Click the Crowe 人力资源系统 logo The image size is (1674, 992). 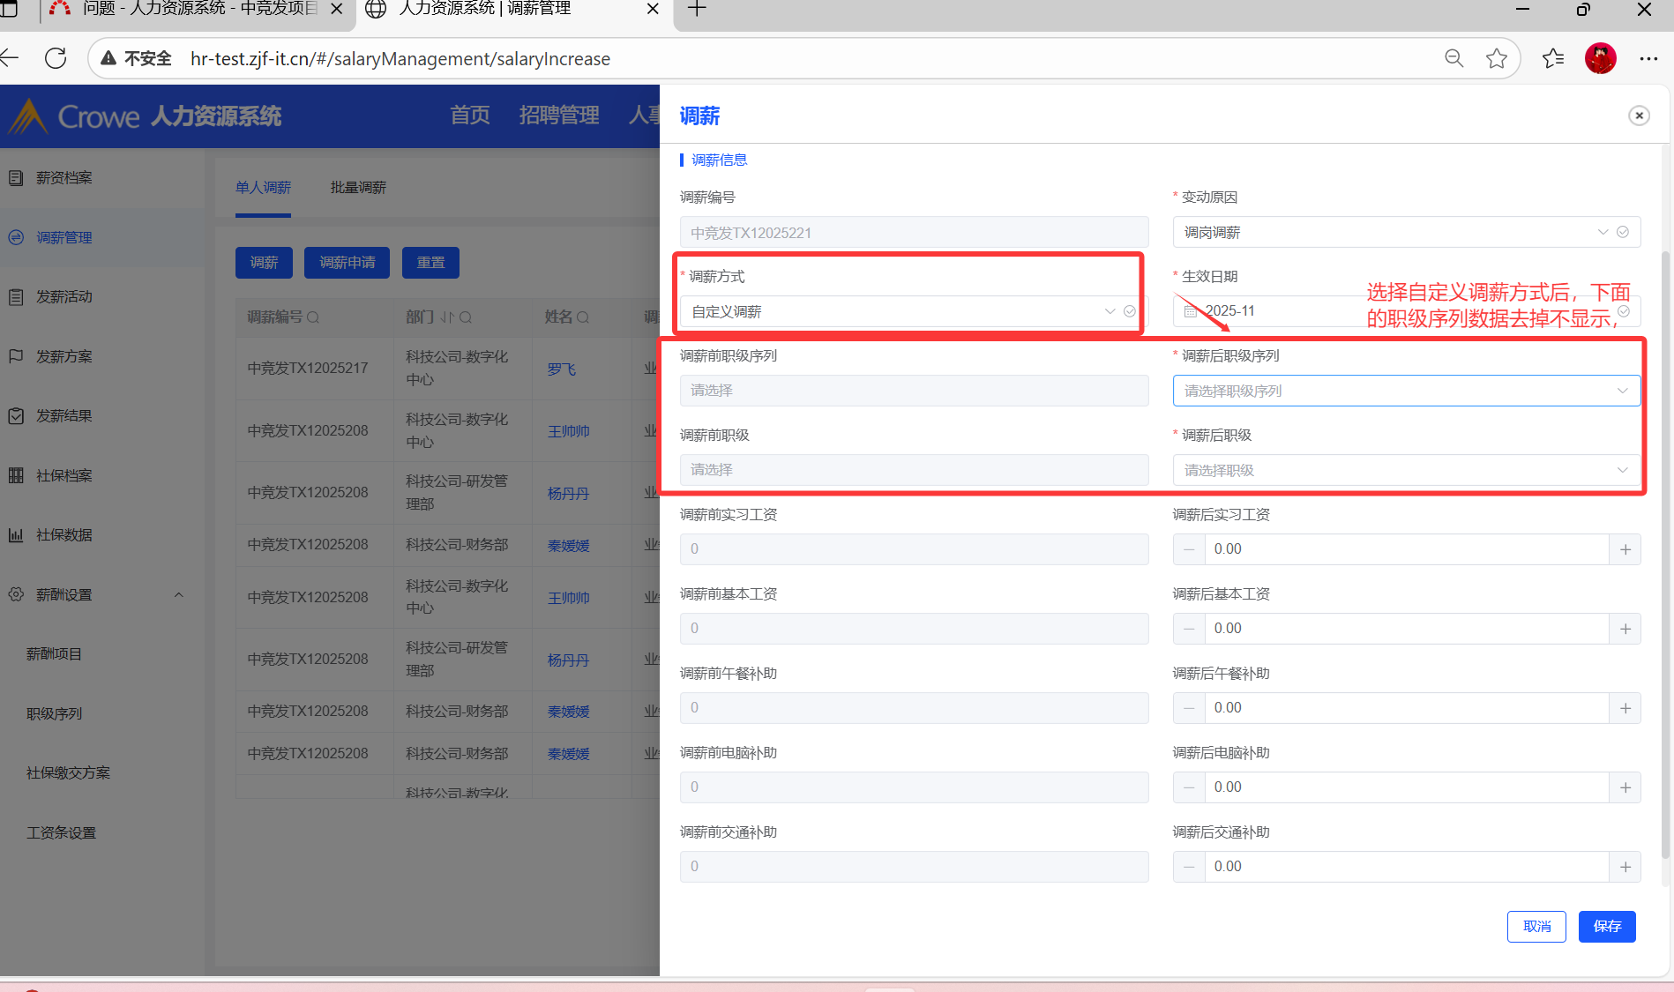145,116
